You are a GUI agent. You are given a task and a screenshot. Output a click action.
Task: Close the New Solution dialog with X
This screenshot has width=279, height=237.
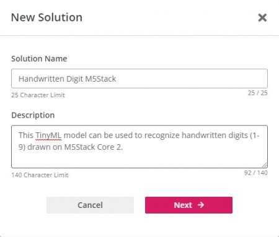click(x=262, y=17)
